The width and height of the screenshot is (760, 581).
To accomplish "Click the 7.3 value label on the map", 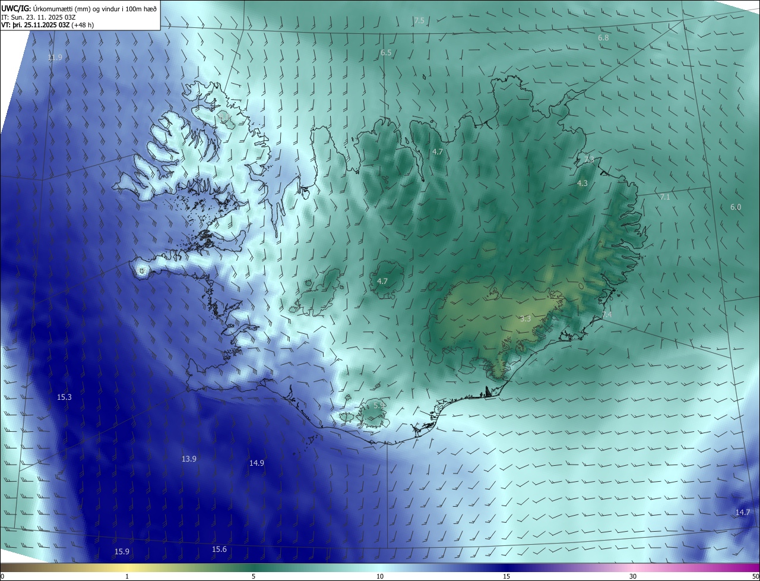I will pos(589,160).
